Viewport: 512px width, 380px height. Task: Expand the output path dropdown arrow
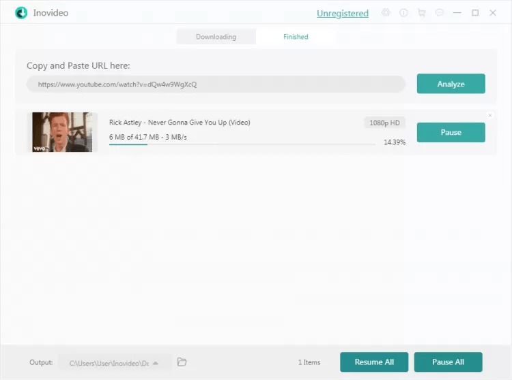coord(156,363)
